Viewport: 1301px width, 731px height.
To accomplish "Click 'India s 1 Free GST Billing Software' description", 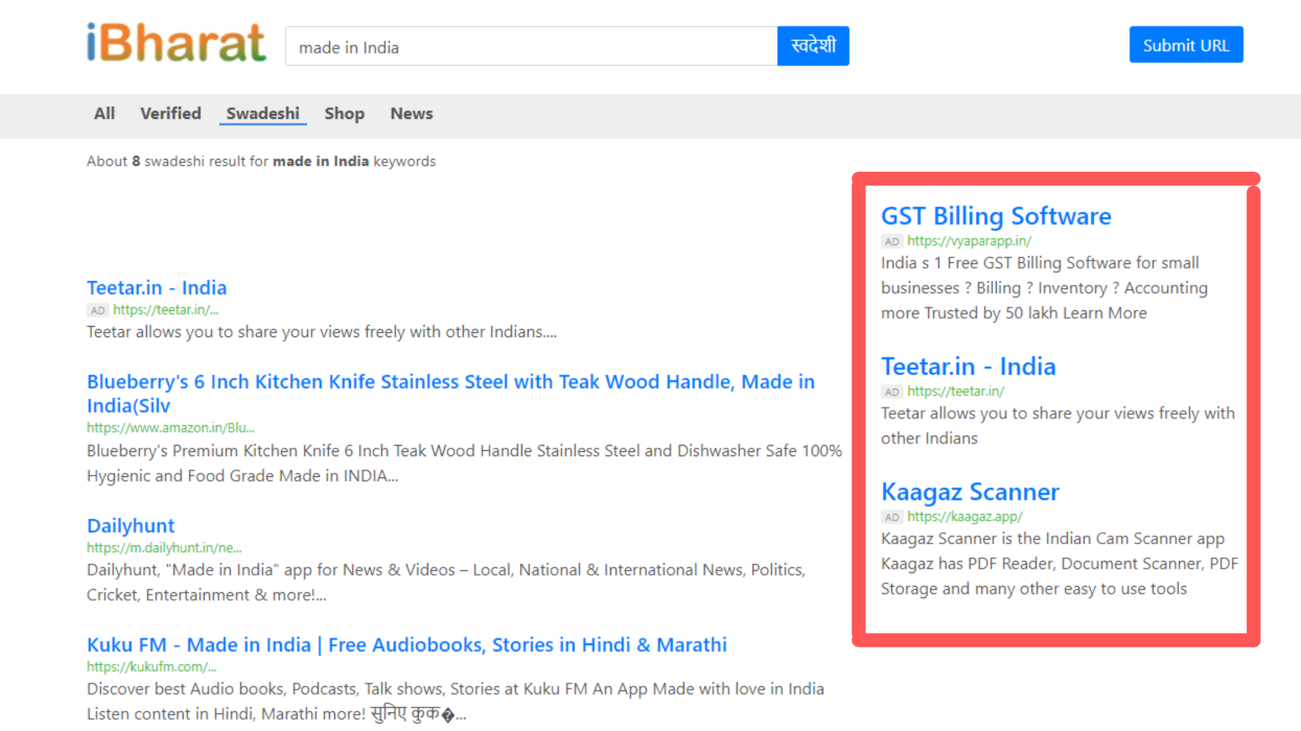I will (x=1044, y=288).
